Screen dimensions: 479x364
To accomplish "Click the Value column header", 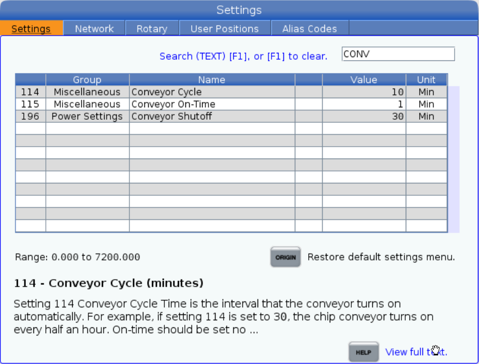I will tap(364, 80).
